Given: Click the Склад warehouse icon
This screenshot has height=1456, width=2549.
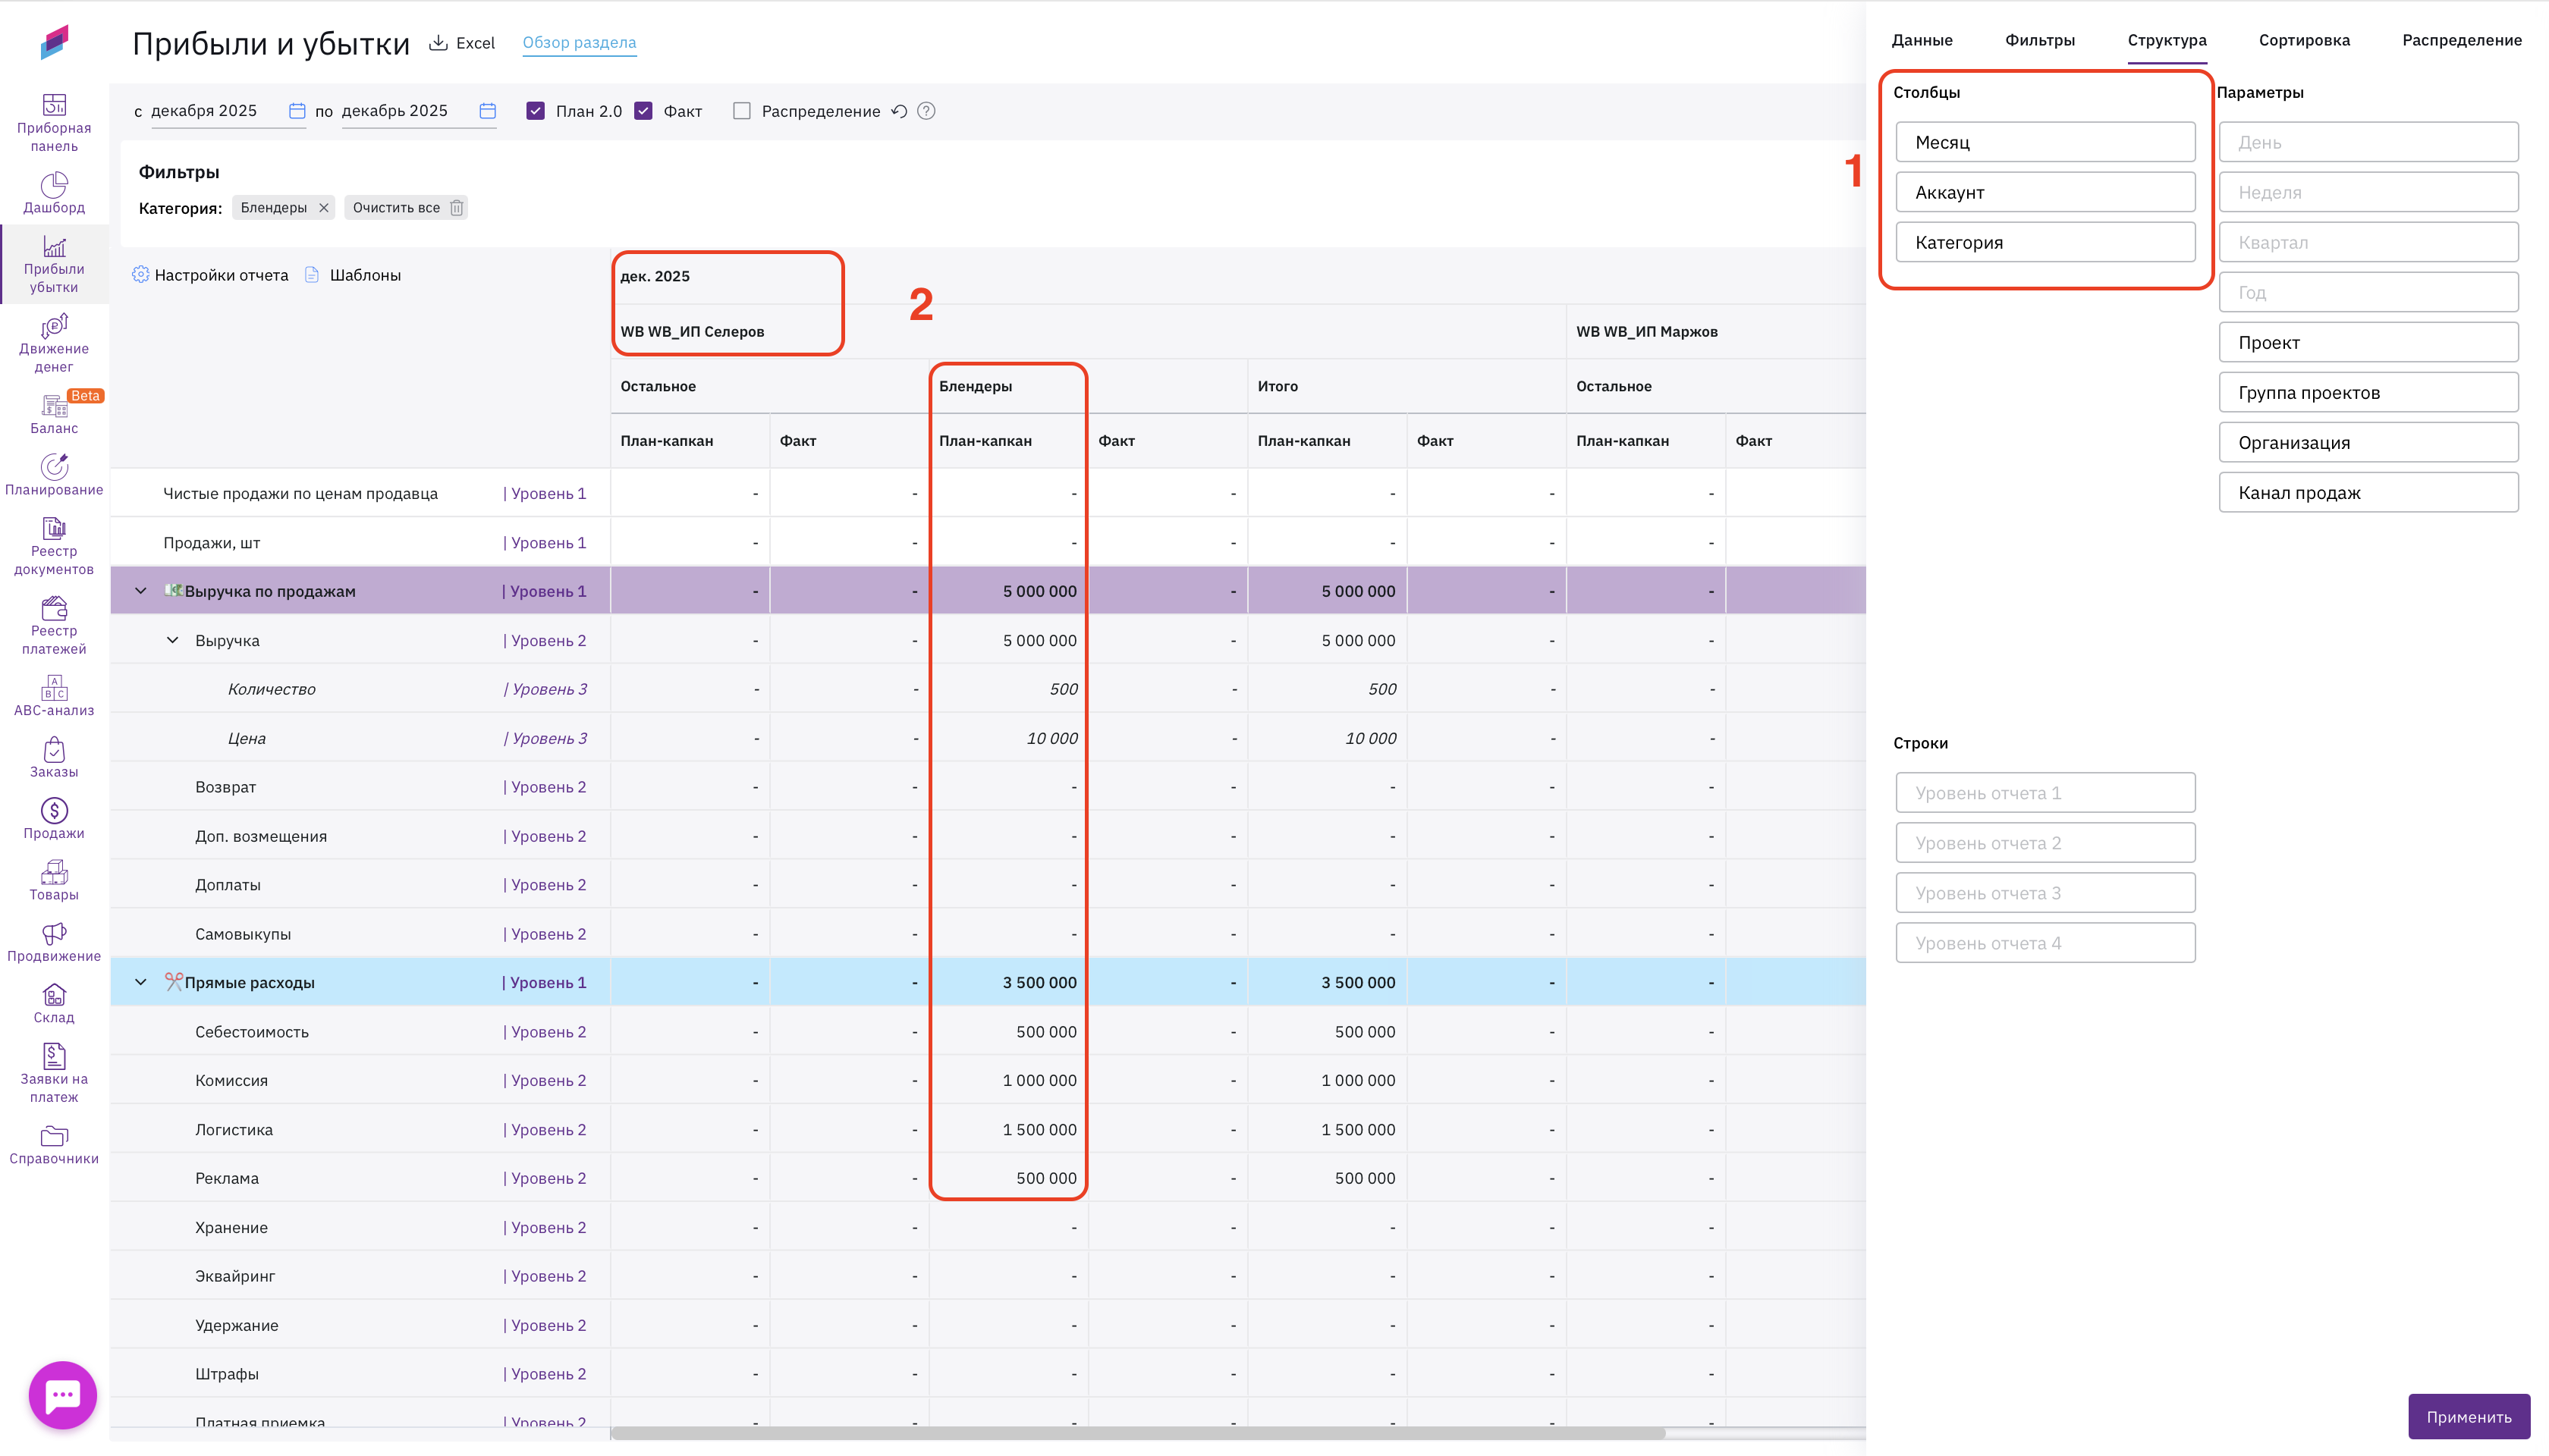Looking at the screenshot, I should (x=54, y=994).
